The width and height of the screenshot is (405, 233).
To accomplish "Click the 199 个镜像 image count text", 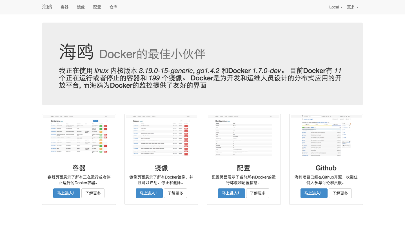I will pyautogui.click(x=166, y=78).
